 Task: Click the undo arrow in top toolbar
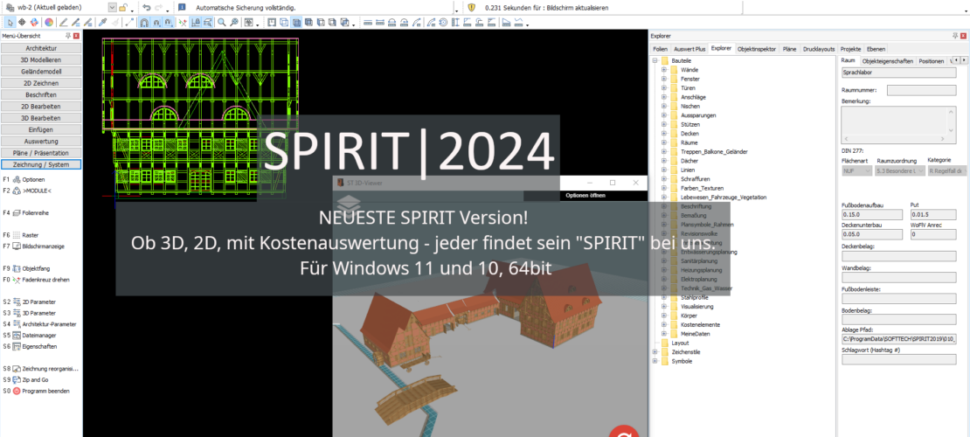pos(147,7)
